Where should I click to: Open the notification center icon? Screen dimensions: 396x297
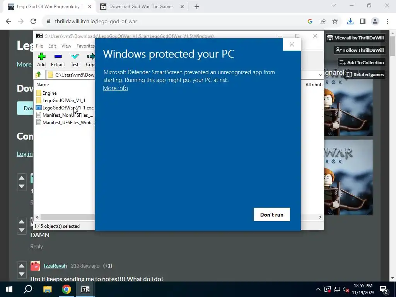pyautogui.click(x=384, y=289)
